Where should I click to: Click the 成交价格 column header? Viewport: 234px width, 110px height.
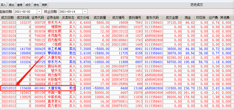(x=84, y=18)
